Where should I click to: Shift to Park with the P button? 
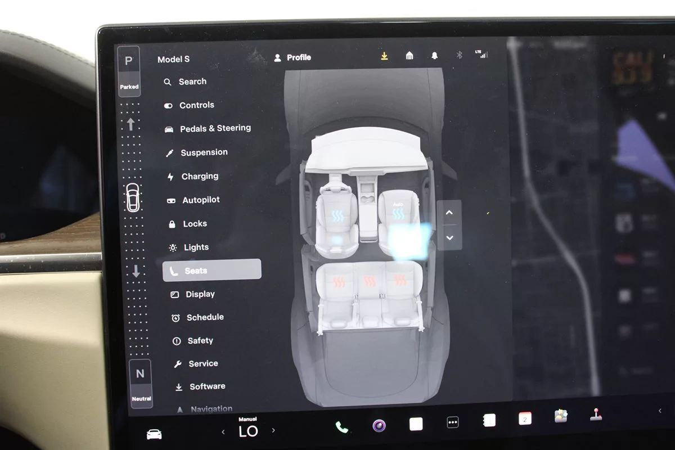coord(129,61)
